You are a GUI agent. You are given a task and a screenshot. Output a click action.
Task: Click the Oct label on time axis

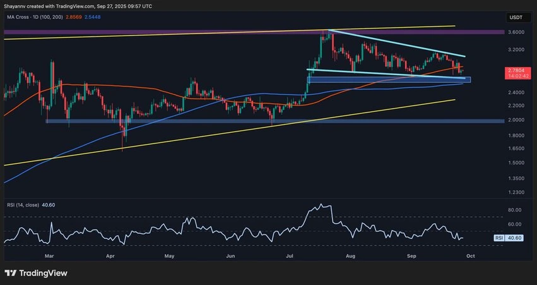point(470,257)
